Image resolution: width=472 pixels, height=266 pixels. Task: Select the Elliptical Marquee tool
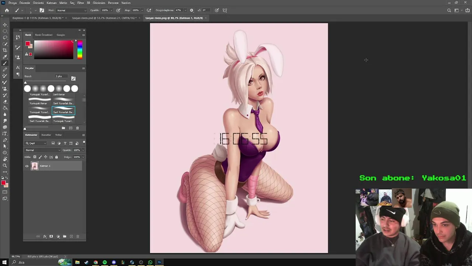click(5, 31)
